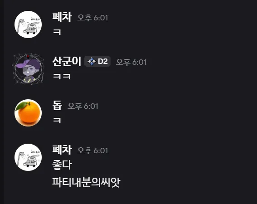Select the ㅋ message under the first 폐차

(57, 32)
